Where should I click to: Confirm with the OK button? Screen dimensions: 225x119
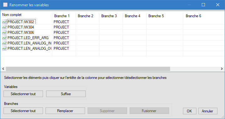click(190, 111)
